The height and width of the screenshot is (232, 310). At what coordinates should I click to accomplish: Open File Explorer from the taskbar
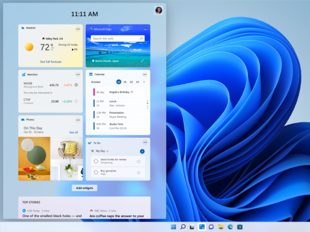click(221, 227)
